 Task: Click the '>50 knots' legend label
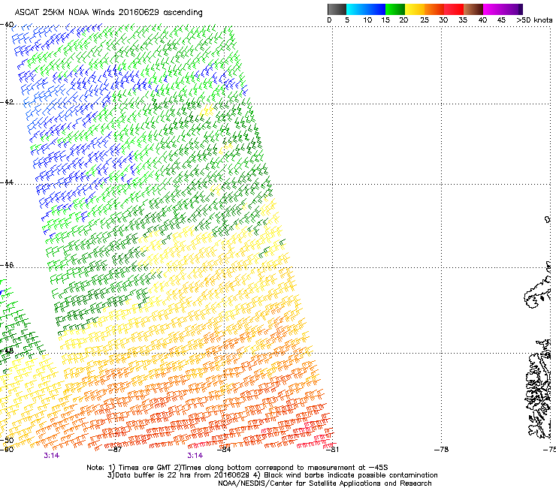534,20
